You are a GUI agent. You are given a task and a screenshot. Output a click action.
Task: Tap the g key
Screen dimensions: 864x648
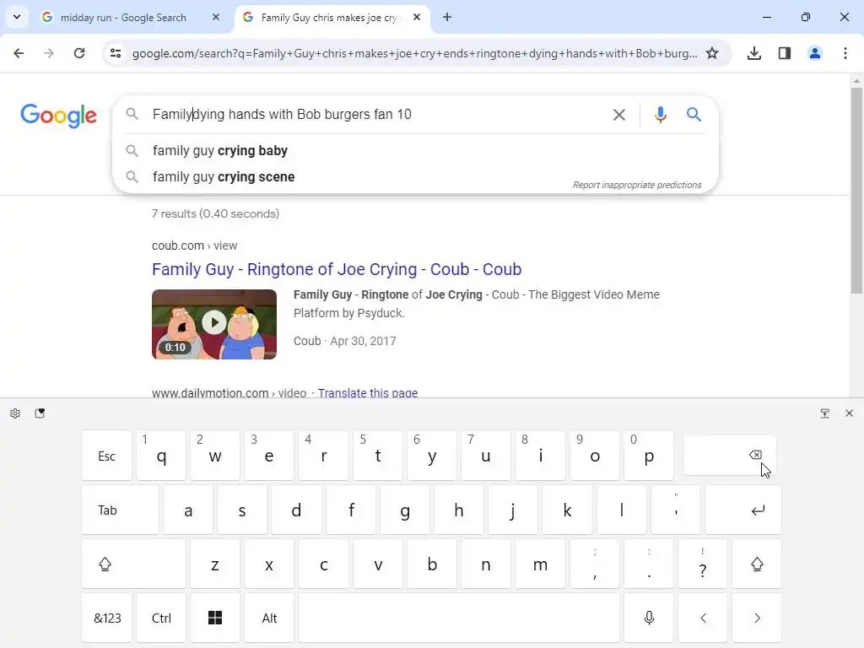pos(405,510)
